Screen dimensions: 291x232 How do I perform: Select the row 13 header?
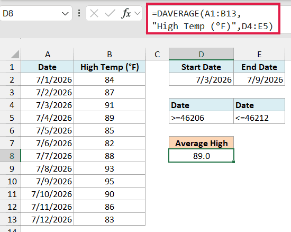click(11, 219)
